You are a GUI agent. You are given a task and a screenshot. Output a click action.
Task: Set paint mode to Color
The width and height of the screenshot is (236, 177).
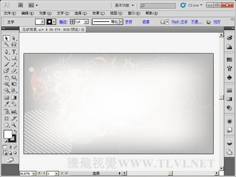[x=5, y=147]
